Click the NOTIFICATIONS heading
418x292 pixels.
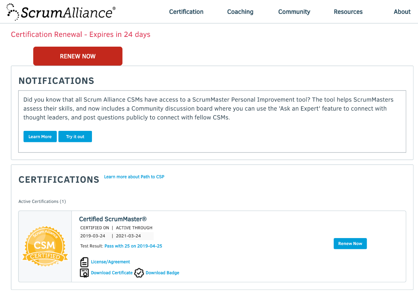56,81
